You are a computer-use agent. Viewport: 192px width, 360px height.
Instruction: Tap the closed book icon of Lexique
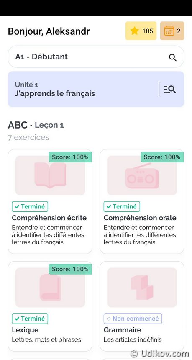pyautogui.click(x=50, y=288)
